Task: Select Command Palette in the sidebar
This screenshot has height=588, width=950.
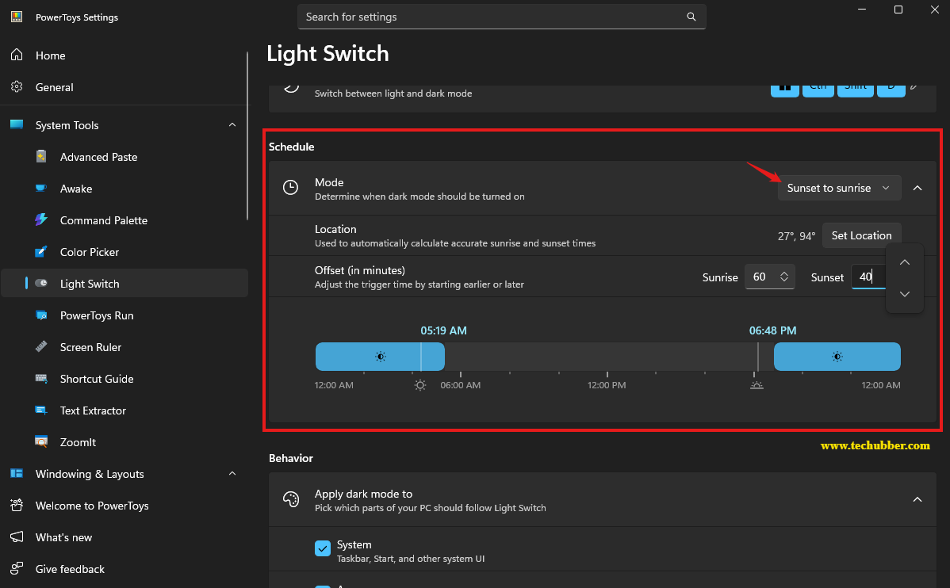Action: (x=124, y=220)
